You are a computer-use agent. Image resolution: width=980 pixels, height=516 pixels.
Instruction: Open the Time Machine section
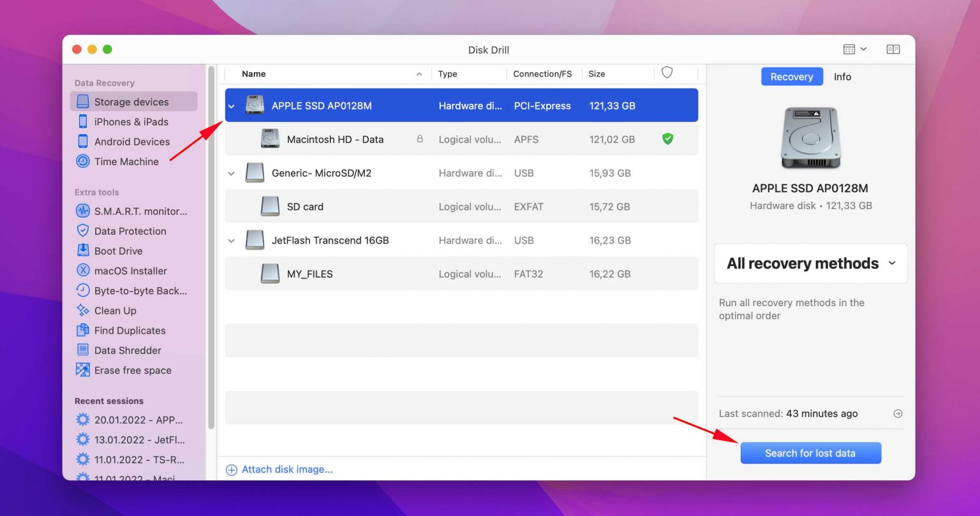point(126,161)
